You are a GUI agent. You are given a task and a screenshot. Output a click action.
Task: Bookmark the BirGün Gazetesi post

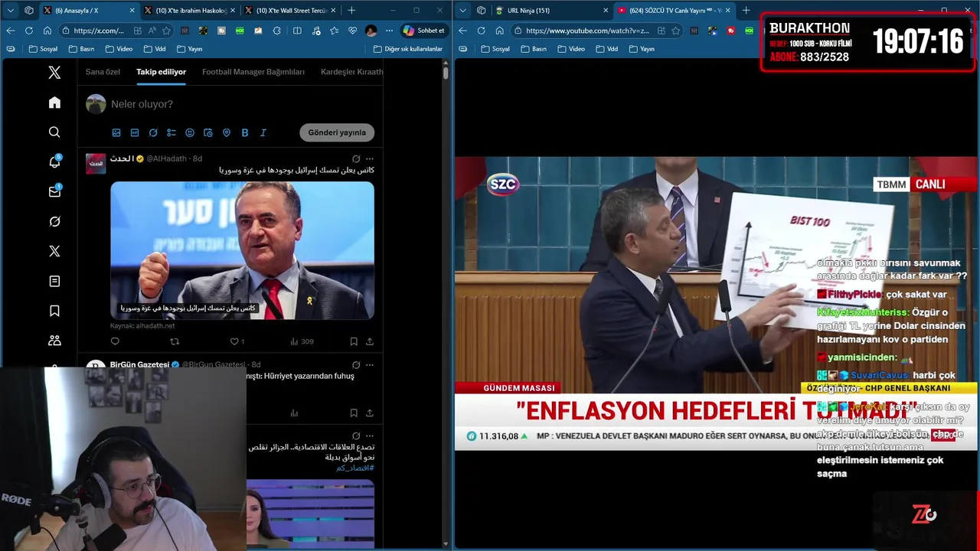coord(354,412)
